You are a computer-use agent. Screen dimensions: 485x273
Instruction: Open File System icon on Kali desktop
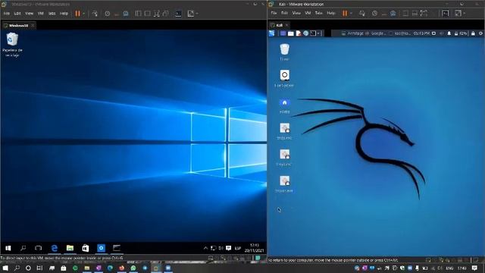(x=284, y=78)
